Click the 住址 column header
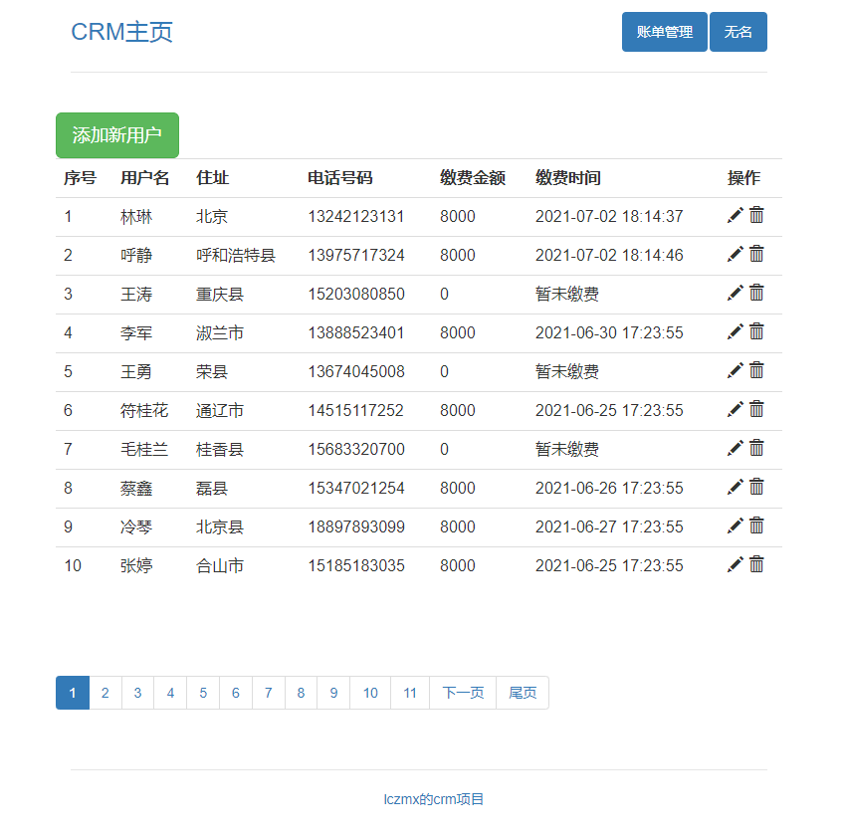Viewport: 843px width, 839px height. 212,178
